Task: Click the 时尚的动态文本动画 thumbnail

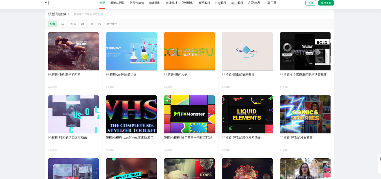Action: 73,114
